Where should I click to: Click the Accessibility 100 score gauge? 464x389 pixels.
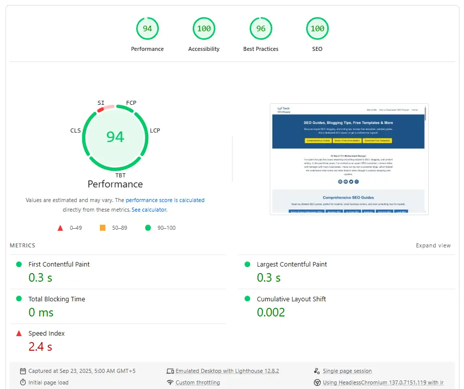pos(204,29)
